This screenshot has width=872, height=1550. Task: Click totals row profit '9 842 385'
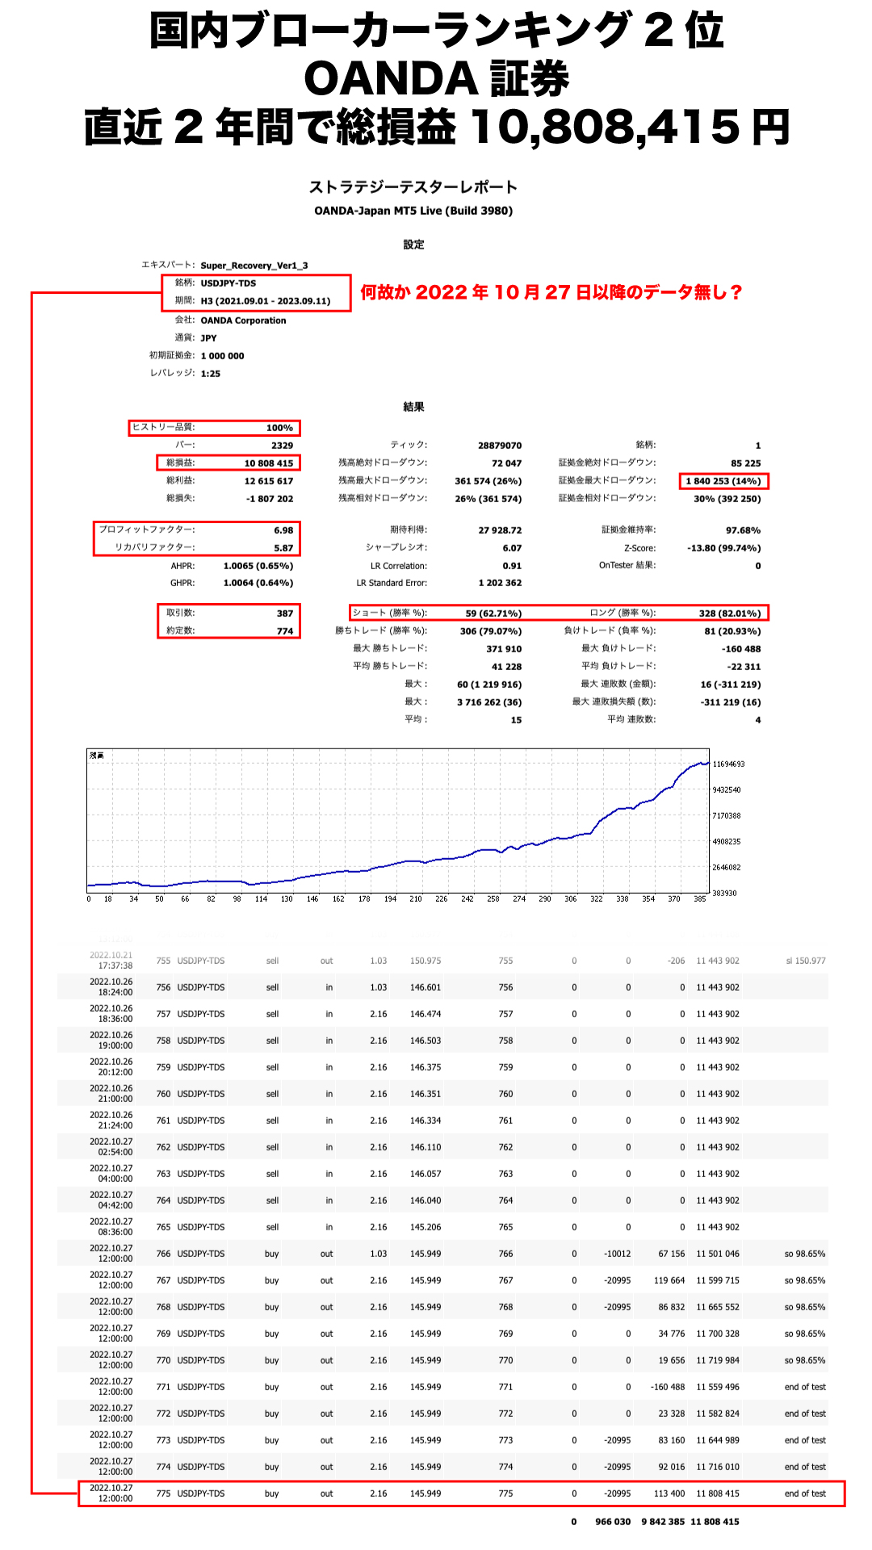click(663, 1522)
